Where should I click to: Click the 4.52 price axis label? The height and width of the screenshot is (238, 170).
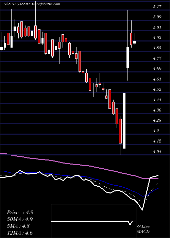[x=157, y=89]
